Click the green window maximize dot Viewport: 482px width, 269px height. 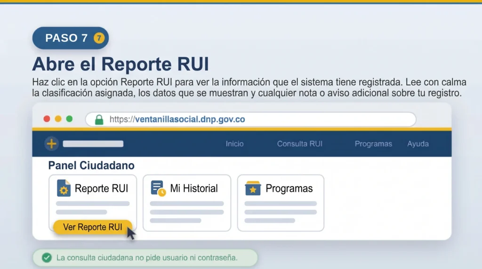pos(70,119)
